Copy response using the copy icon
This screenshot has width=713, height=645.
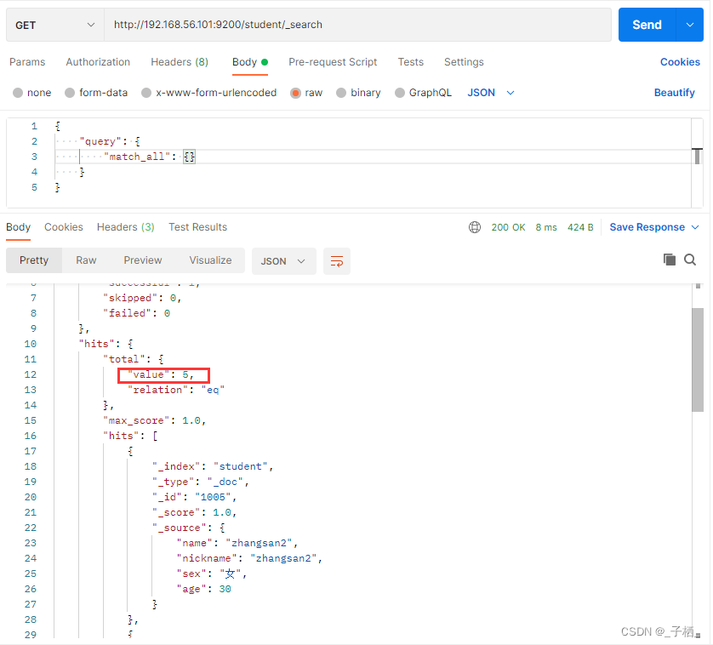point(670,260)
